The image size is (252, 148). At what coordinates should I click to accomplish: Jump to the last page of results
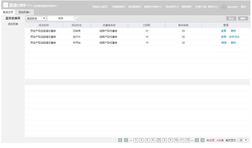click(x=203, y=140)
